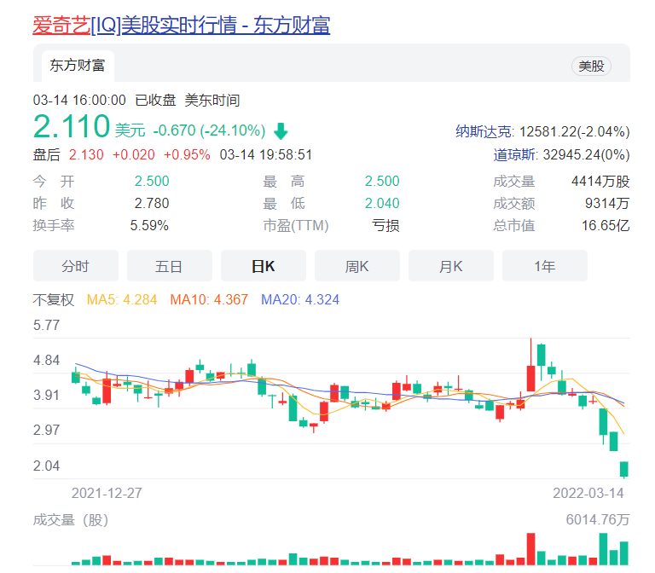Click the 市盈(TTM) value 亏损
This screenshot has width=655, height=573.
coord(385,225)
